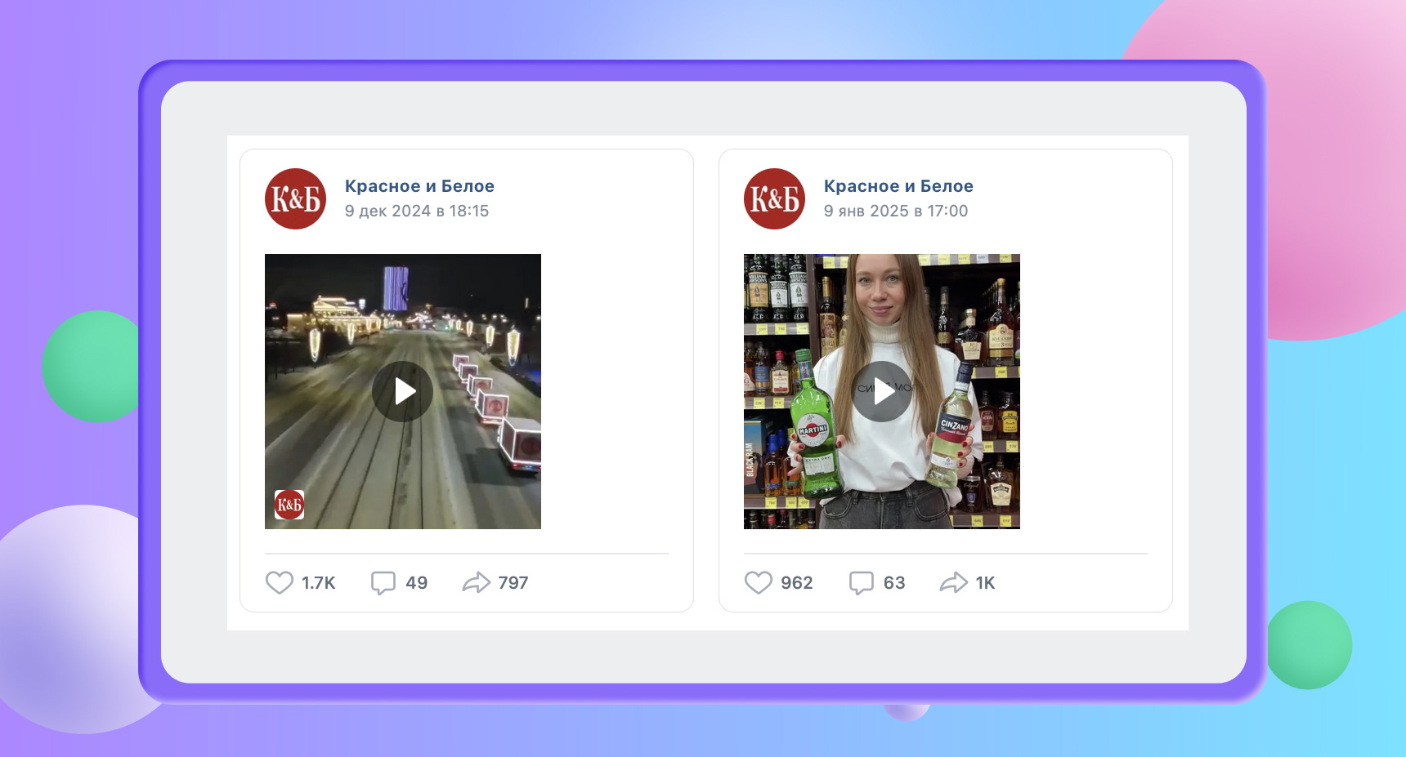Like the 9 янв 2025 post

point(759,582)
